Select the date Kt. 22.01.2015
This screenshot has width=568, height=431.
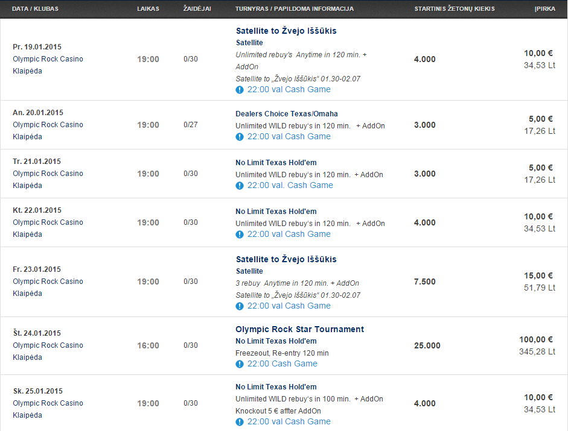point(37,210)
